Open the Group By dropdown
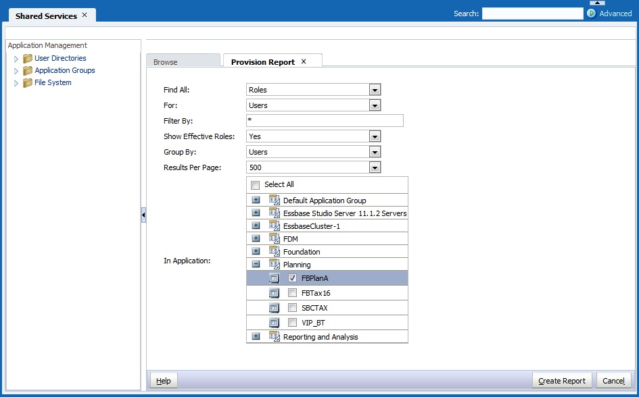Viewport: 639px width, 397px height. coord(374,151)
